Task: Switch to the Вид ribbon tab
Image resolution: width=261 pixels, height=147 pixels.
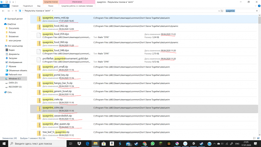Action: 39,6
